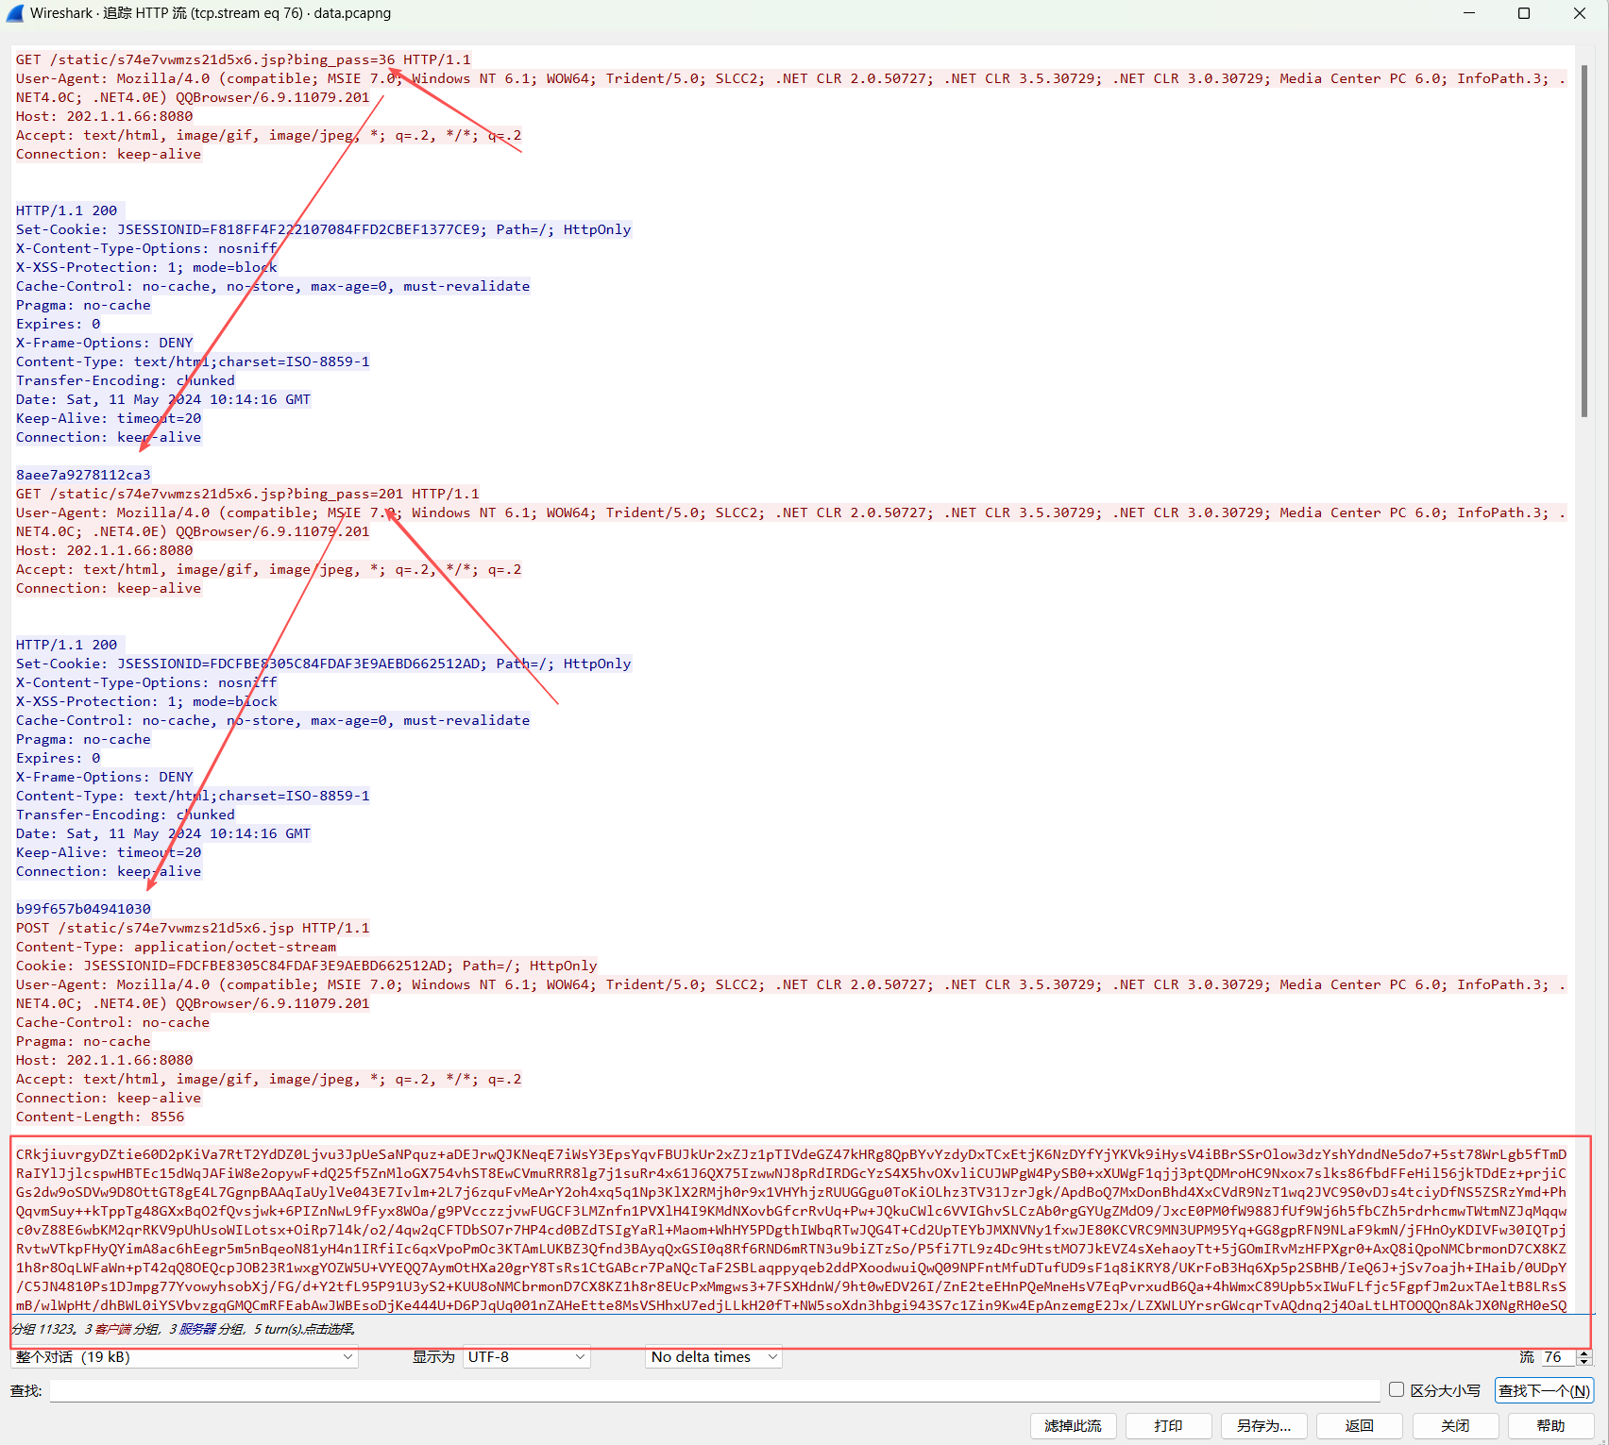This screenshot has width=1609, height=1445.
Task: Click the Content-Type: application/octet-stream line
Action: [176, 947]
